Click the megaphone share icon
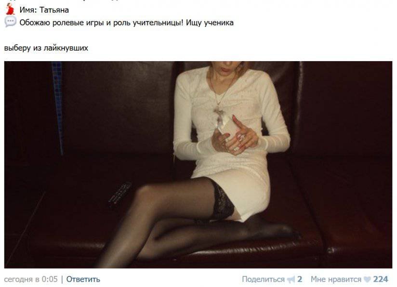Screen dimensions: 397x287 point(291,279)
